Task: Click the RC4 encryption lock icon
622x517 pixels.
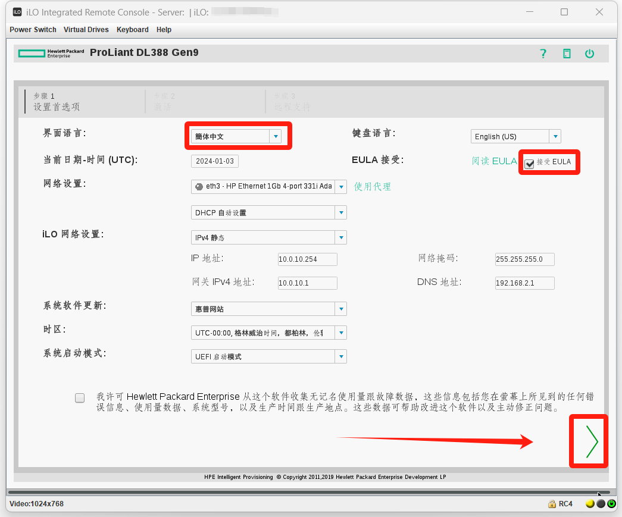Action: (x=552, y=504)
